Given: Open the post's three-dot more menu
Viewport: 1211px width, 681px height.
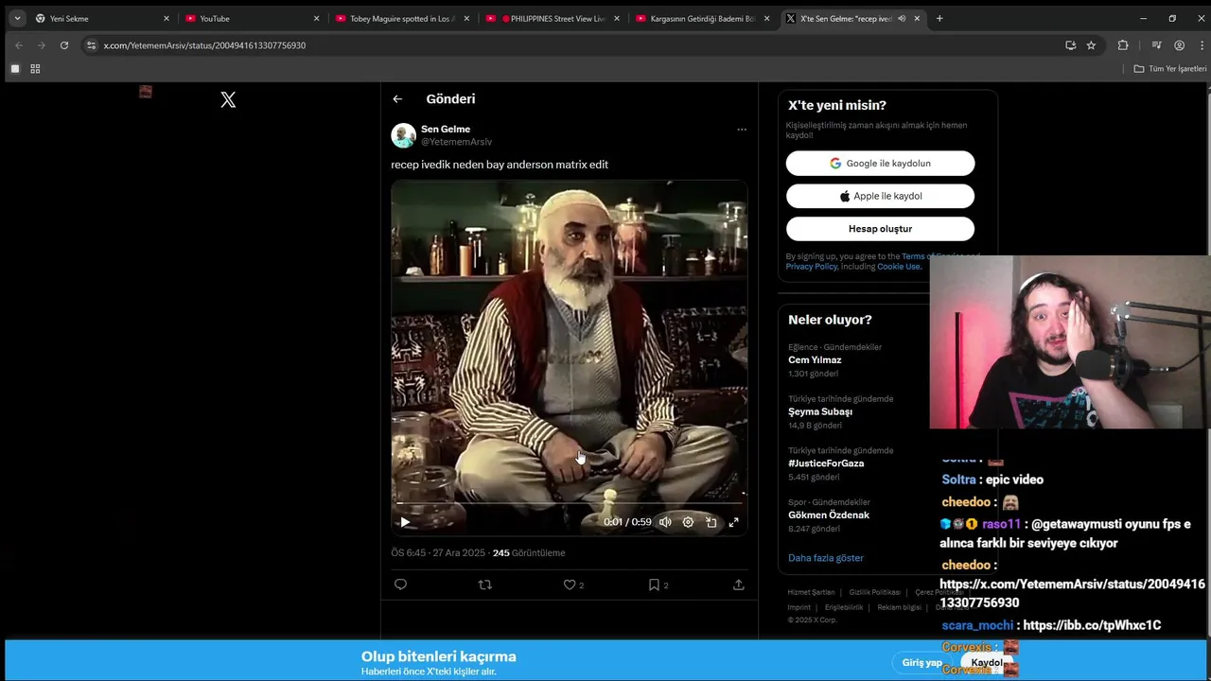Looking at the screenshot, I should coord(742,130).
